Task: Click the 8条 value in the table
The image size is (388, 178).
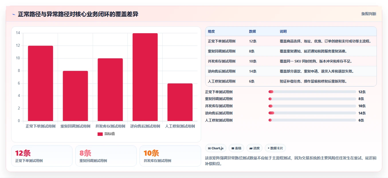Action: pyautogui.click(x=252, y=51)
